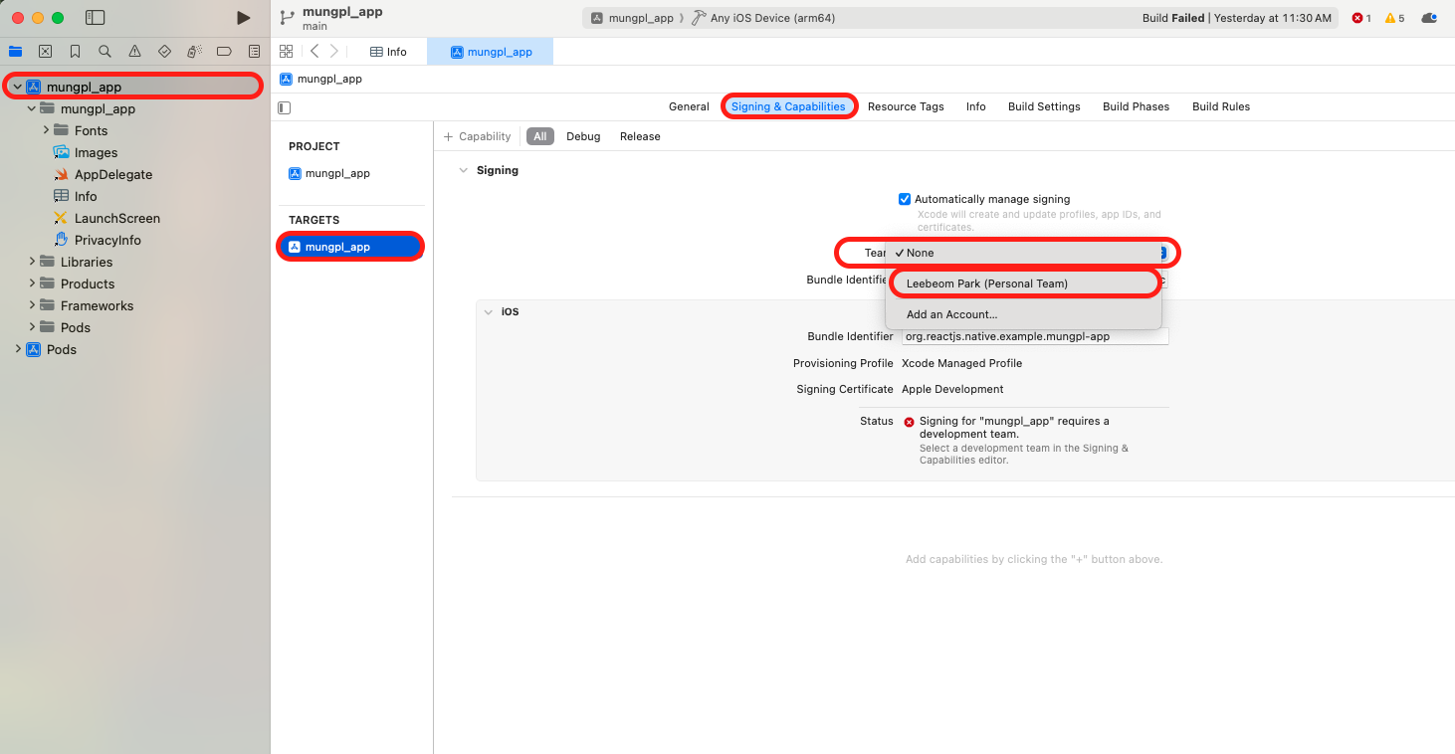The width and height of the screenshot is (1455, 754).
Task: Collapse the Signing section disclosure
Action: pos(463,170)
